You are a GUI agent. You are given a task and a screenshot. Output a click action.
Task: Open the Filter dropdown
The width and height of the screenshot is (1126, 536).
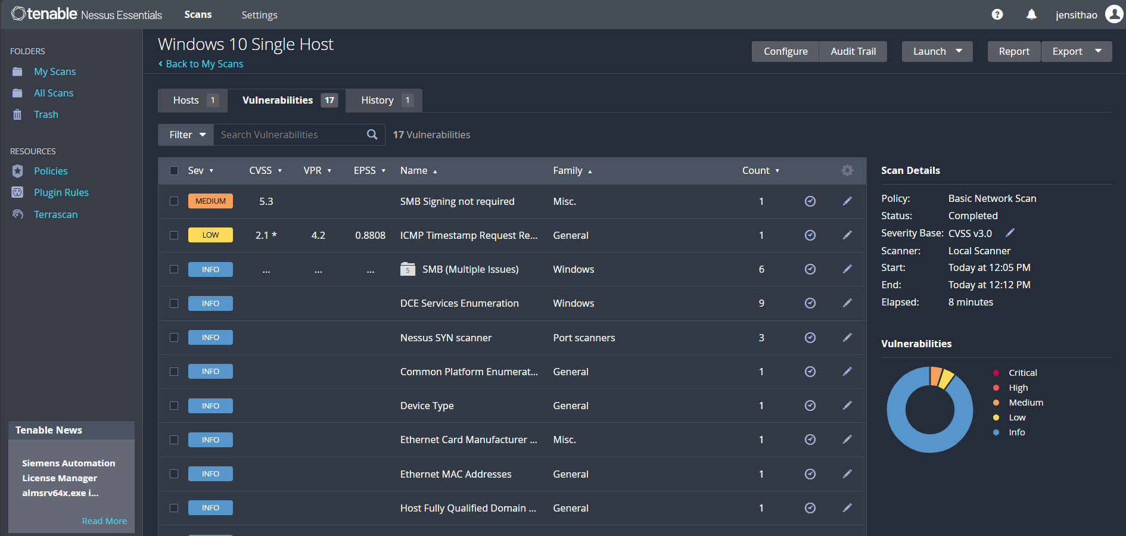[185, 135]
